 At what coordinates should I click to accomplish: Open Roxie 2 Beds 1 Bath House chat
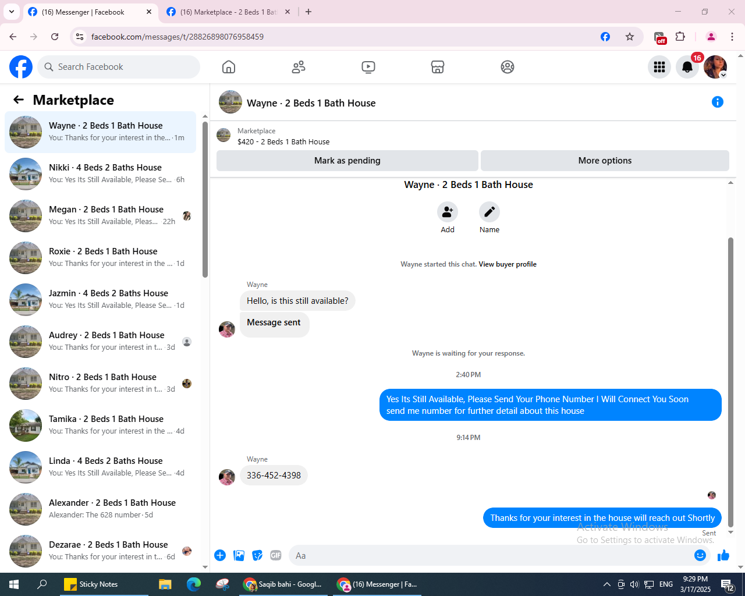point(100,258)
